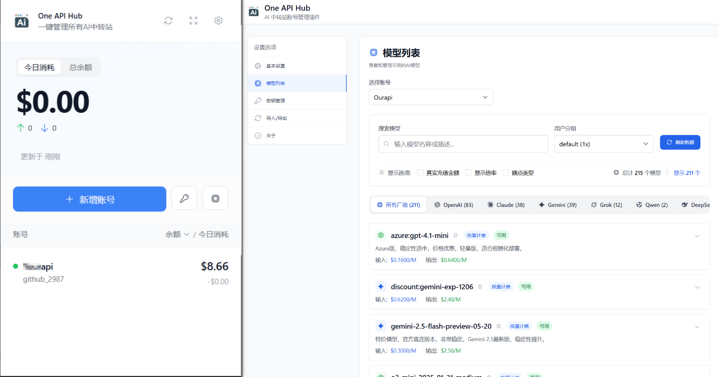Click the Gemini icon of discount:gemini-exp-1206
Viewport: 718px width, 377px height.
pyautogui.click(x=381, y=287)
